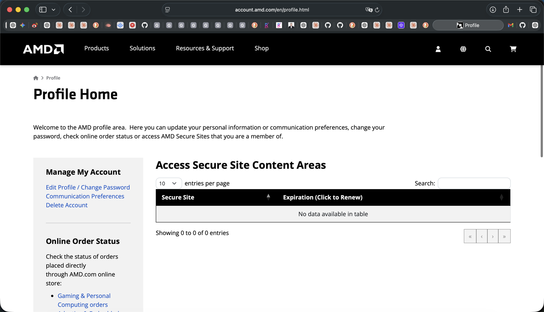Switch to the red pi icon tab
Image resolution: width=544 pixels, height=312 pixels.
pos(132,25)
